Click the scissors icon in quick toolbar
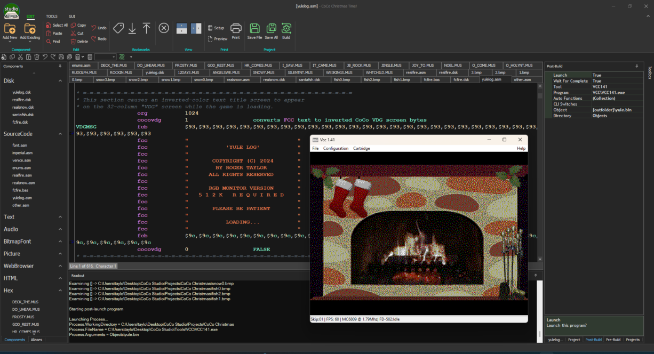This screenshot has height=354, width=654. [20, 57]
